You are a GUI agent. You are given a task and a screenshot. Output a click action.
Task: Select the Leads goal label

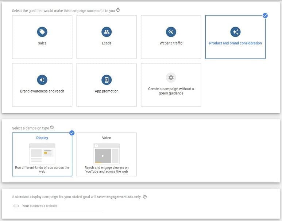point(107,43)
